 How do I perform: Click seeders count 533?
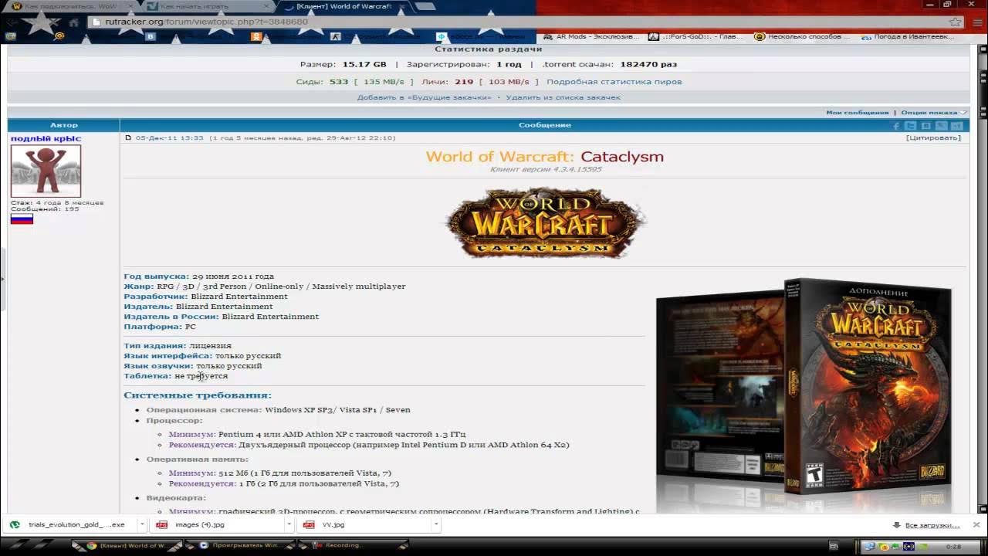click(x=339, y=82)
